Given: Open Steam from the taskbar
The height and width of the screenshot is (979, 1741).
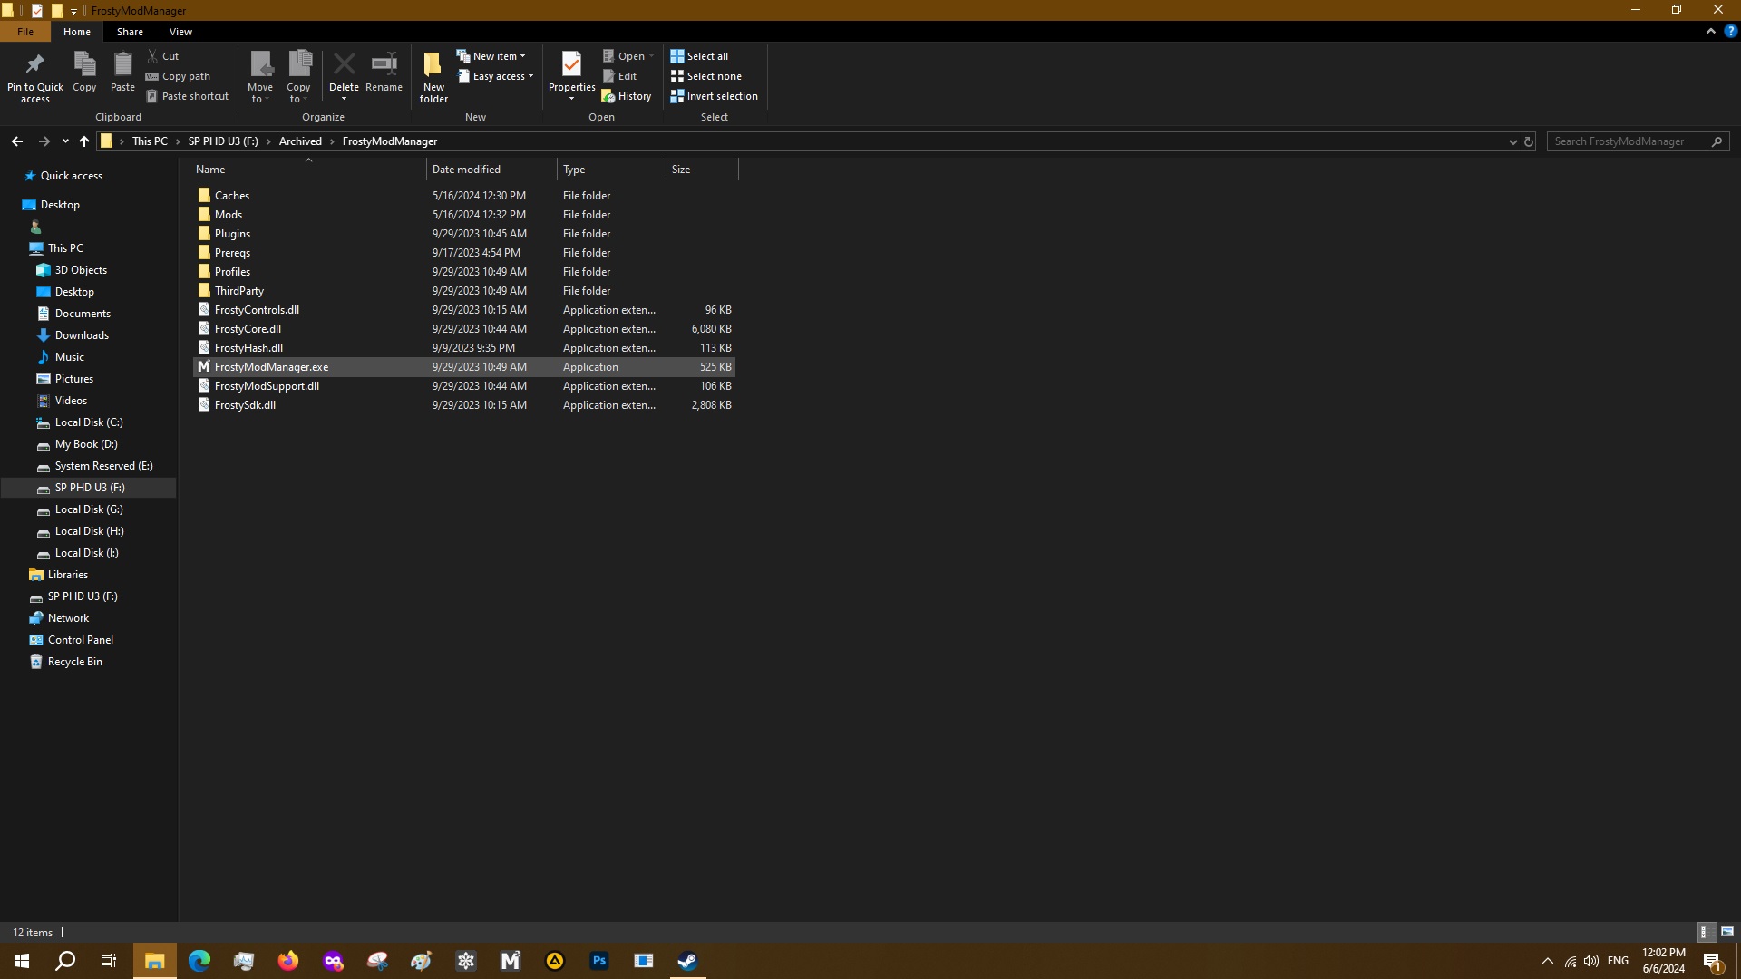Looking at the screenshot, I should coord(687,961).
